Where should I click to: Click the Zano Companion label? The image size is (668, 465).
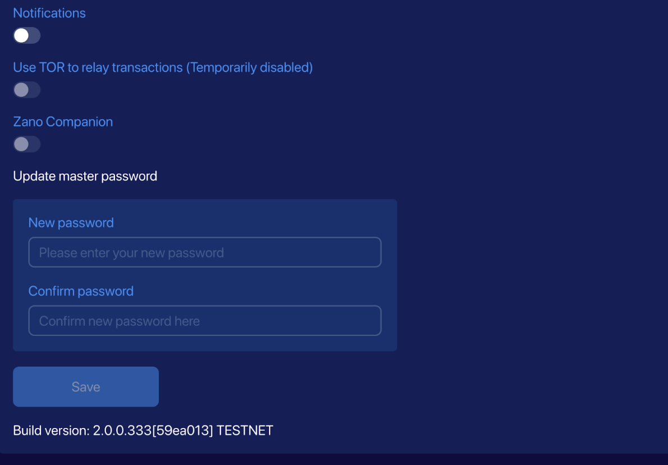(x=62, y=122)
